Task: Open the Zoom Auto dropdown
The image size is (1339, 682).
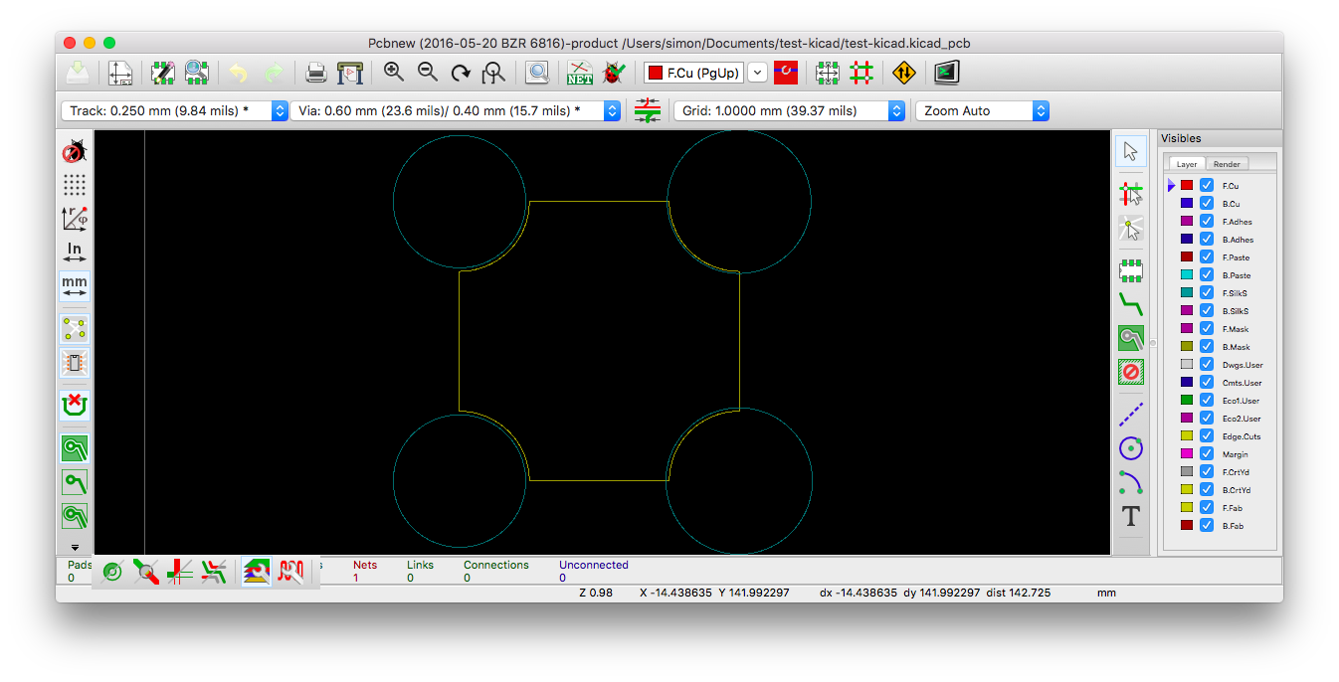Action: click(1041, 111)
